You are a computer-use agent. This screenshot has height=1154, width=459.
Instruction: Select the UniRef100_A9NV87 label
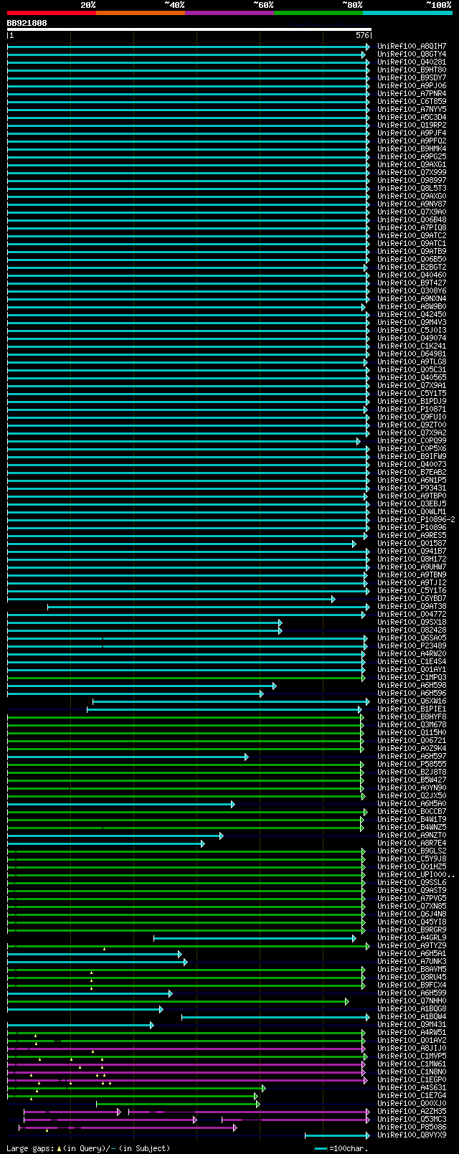[x=412, y=204]
